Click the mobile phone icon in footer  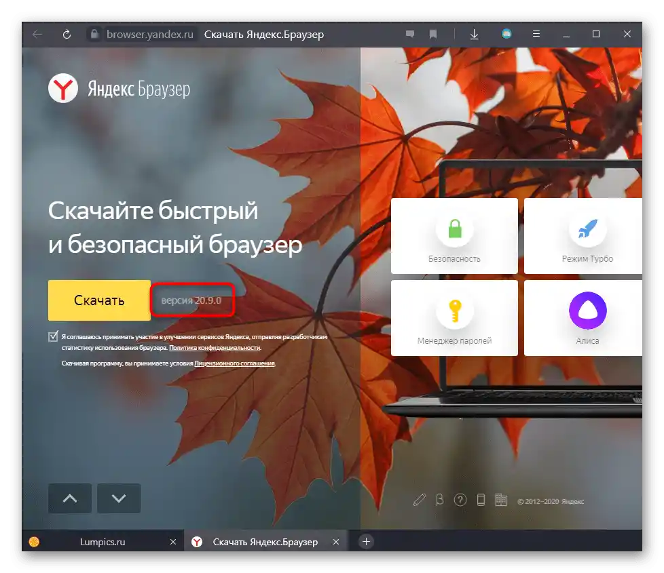pos(481,500)
